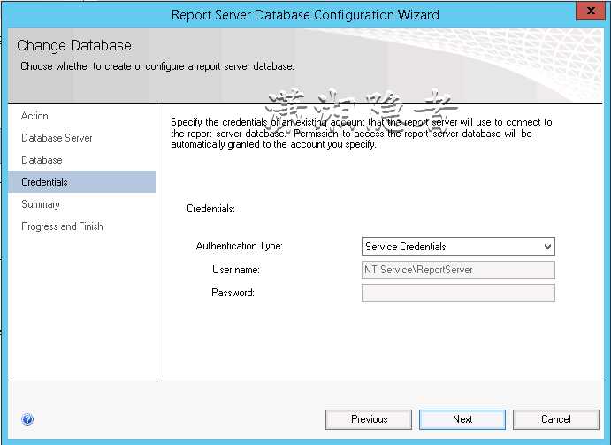Click the Next button
611x445 pixels.
click(x=462, y=419)
